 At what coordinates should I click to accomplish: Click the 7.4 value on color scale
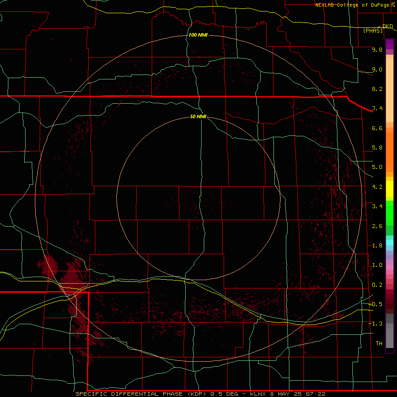point(377,109)
